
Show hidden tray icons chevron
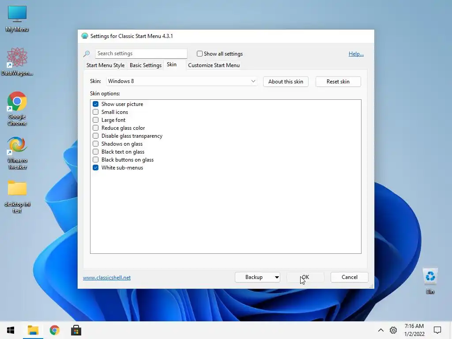(381, 330)
